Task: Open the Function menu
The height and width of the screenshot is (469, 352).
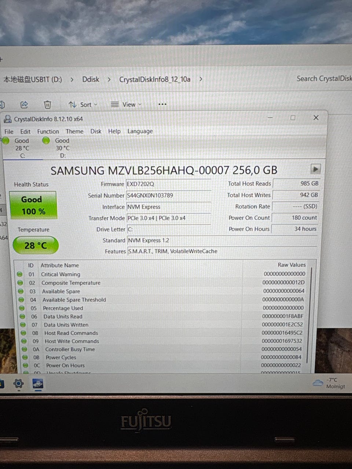Action: [48, 132]
